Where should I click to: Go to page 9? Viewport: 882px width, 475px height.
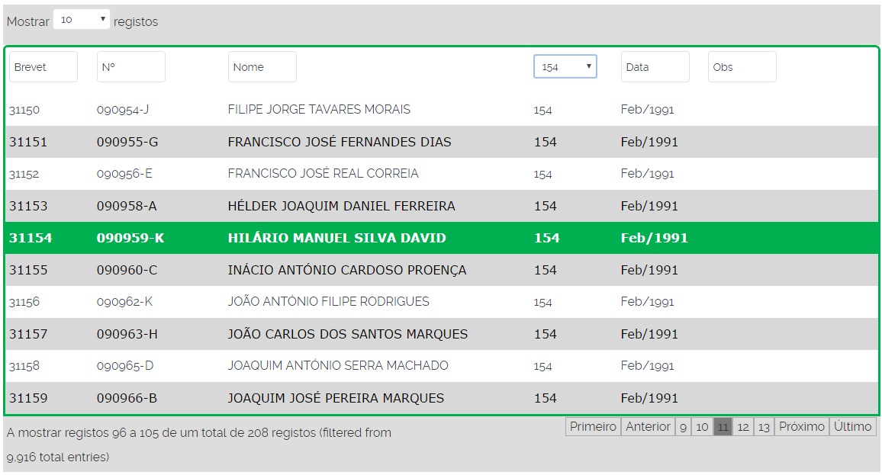(x=684, y=427)
